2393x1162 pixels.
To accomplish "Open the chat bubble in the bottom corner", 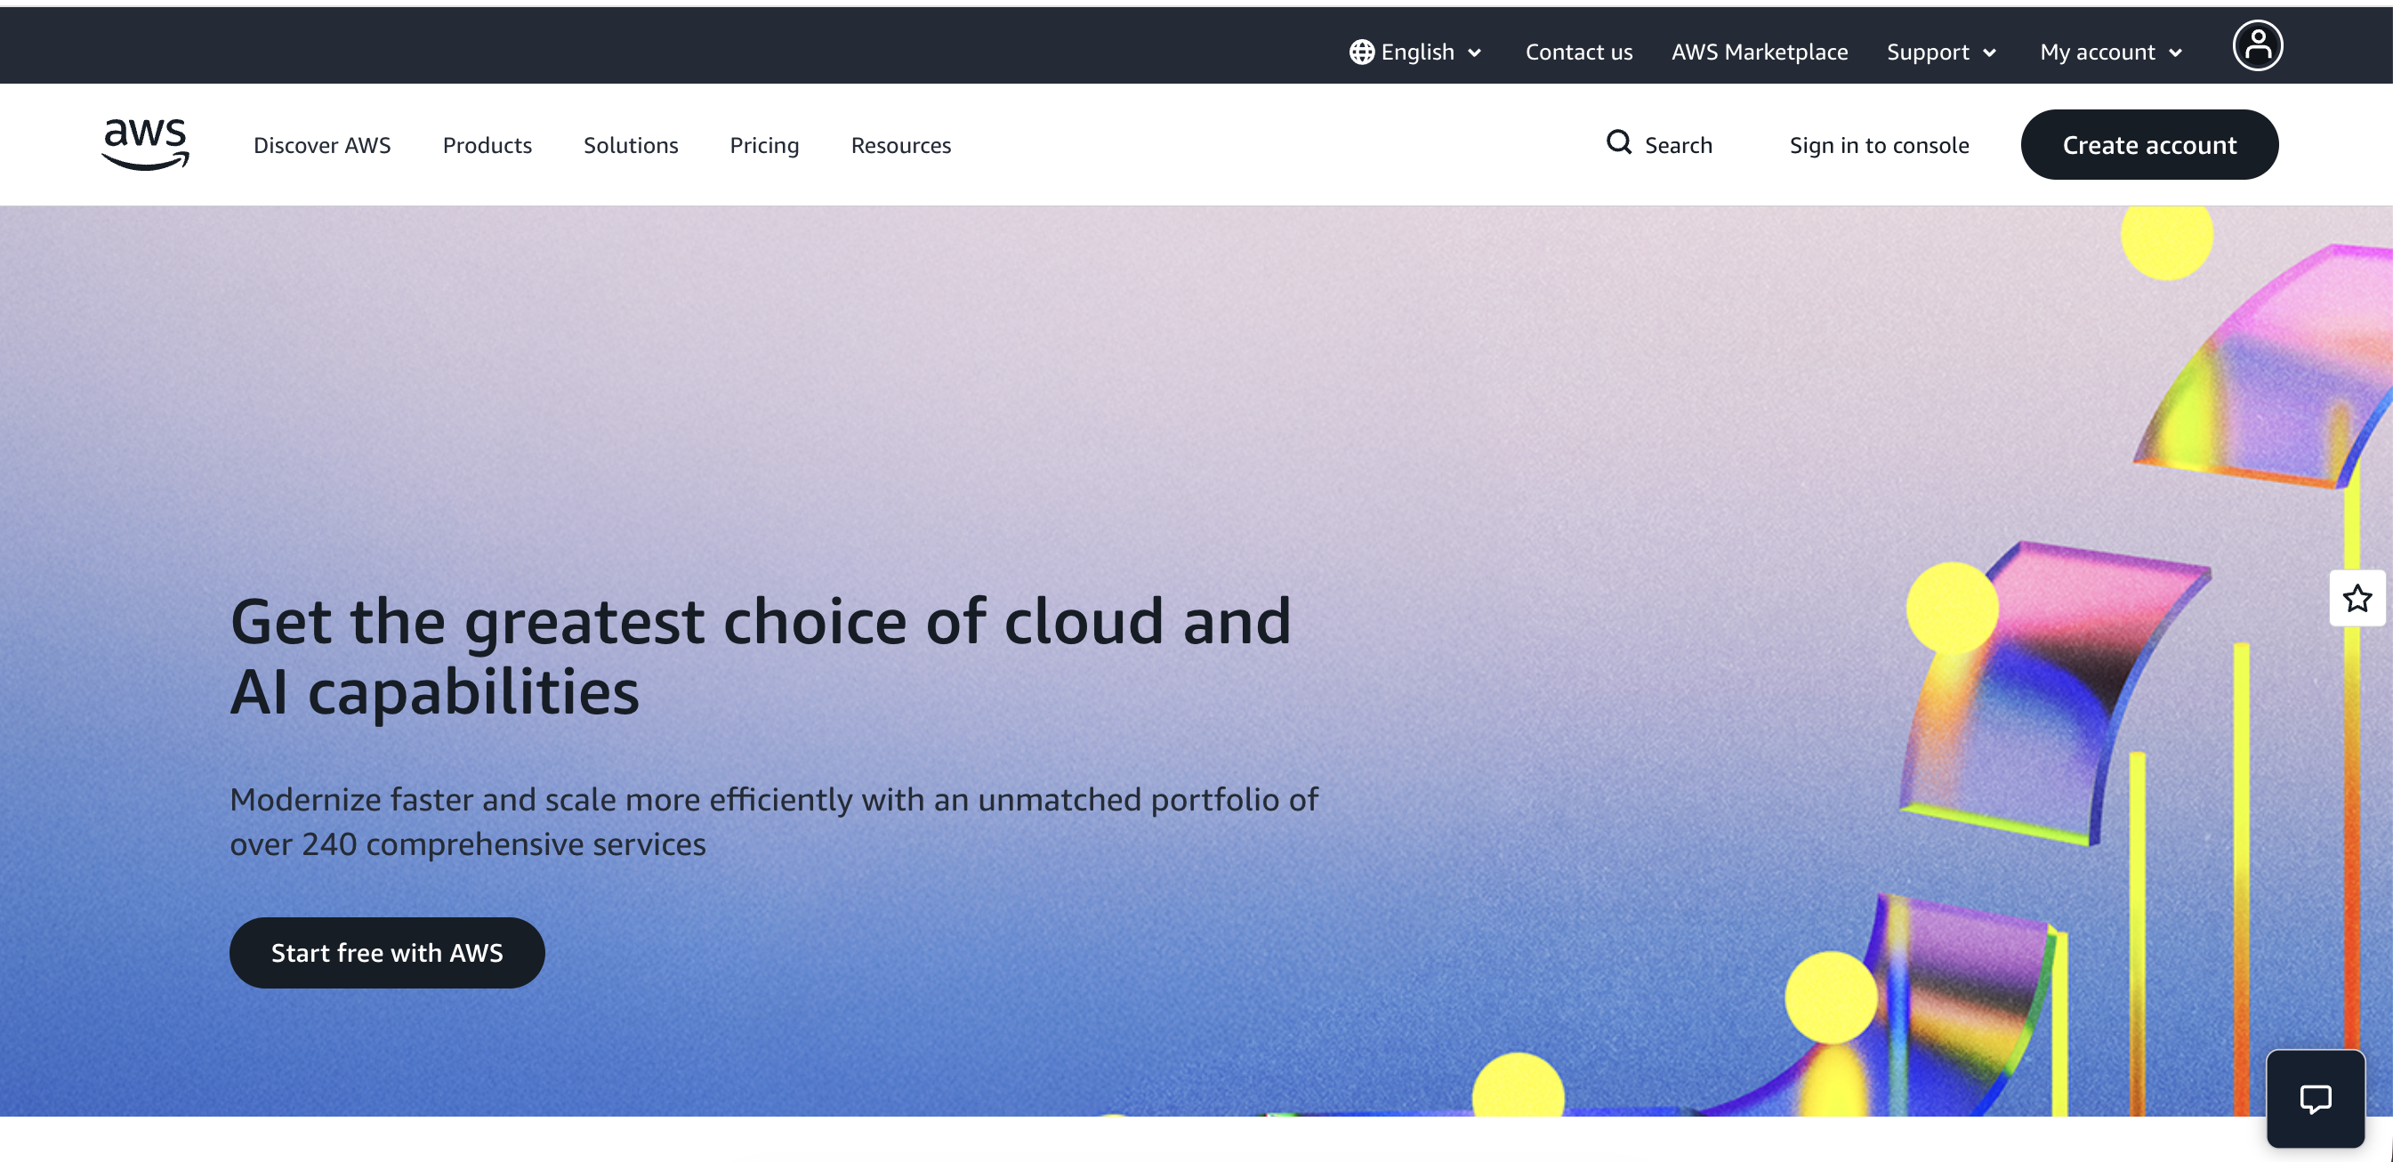I will click(x=2316, y=1101).
